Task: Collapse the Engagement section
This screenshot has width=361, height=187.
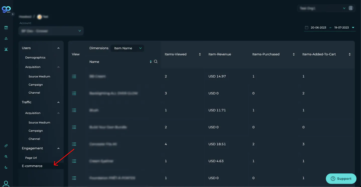Action: point(58,148)
